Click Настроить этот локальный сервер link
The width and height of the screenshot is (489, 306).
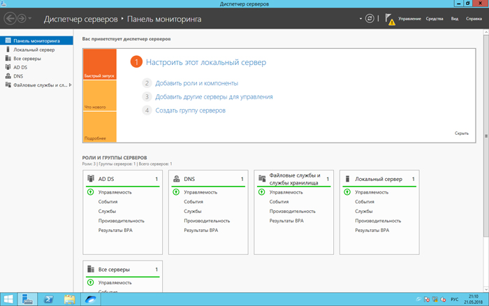coord(206,63)
